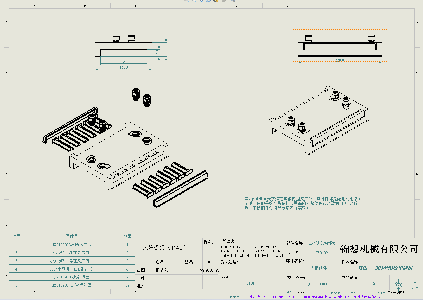The height and width of the screenshot is (300, 423).
Task: Click the 2016年4月18日 print date
Action: pyautogui.click(x=396, y=292)
